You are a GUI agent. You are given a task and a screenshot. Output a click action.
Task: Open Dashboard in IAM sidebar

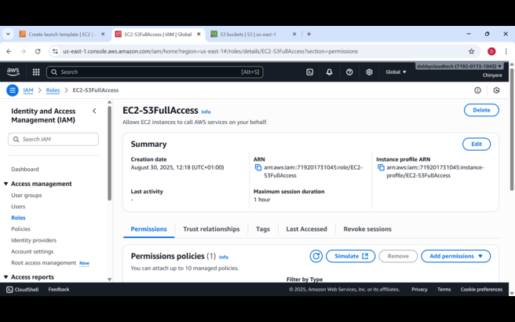(25, 169)
